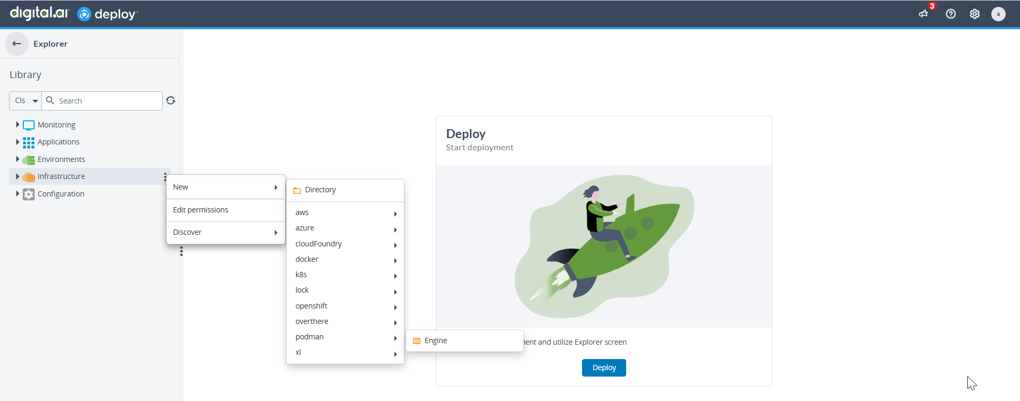Open the Discover submenu
The width and height of the screenshot is (1020, 401).
point(226,232)
